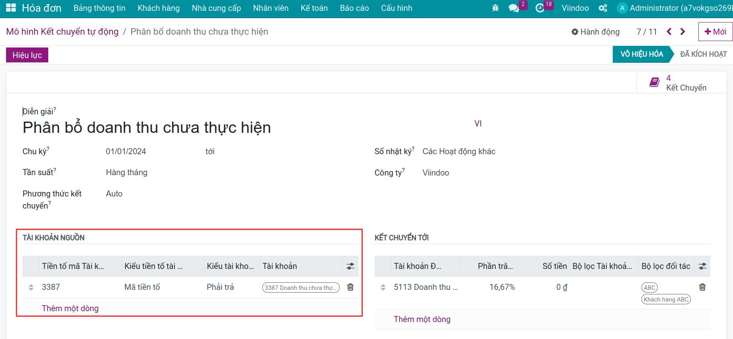Open the Nhà cung cấp menu
The image size is (733, 339).
[216, 8]
